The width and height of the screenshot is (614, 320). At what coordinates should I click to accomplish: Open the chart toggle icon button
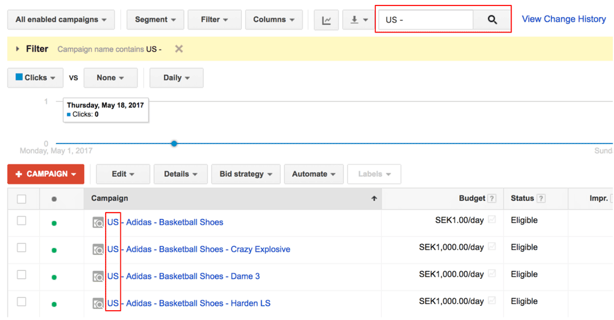327,20
